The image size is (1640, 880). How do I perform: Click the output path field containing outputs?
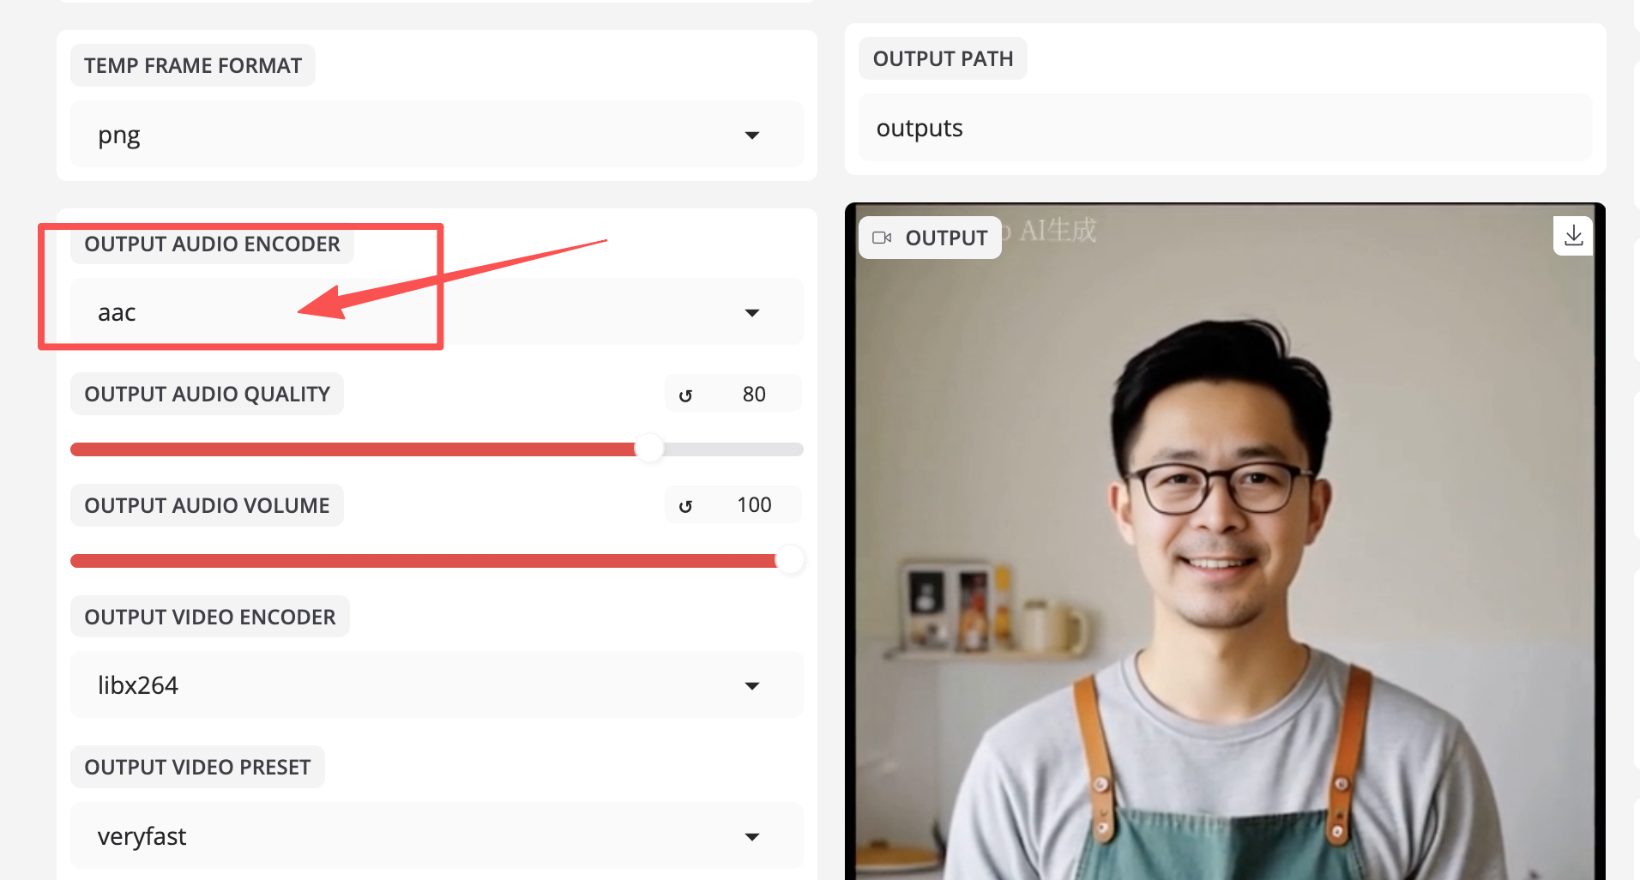click(x=1225, y=129)
